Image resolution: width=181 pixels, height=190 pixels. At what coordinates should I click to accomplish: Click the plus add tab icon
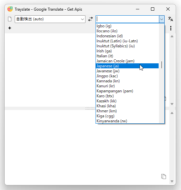10,28
